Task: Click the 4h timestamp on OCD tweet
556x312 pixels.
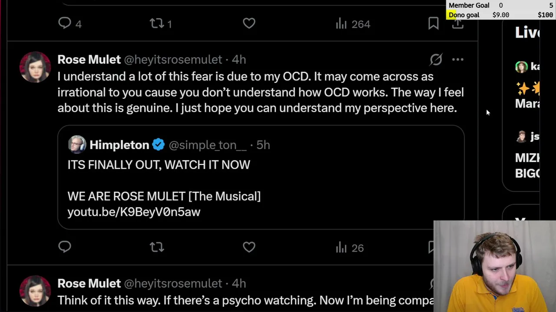Action: pos(238,59)
